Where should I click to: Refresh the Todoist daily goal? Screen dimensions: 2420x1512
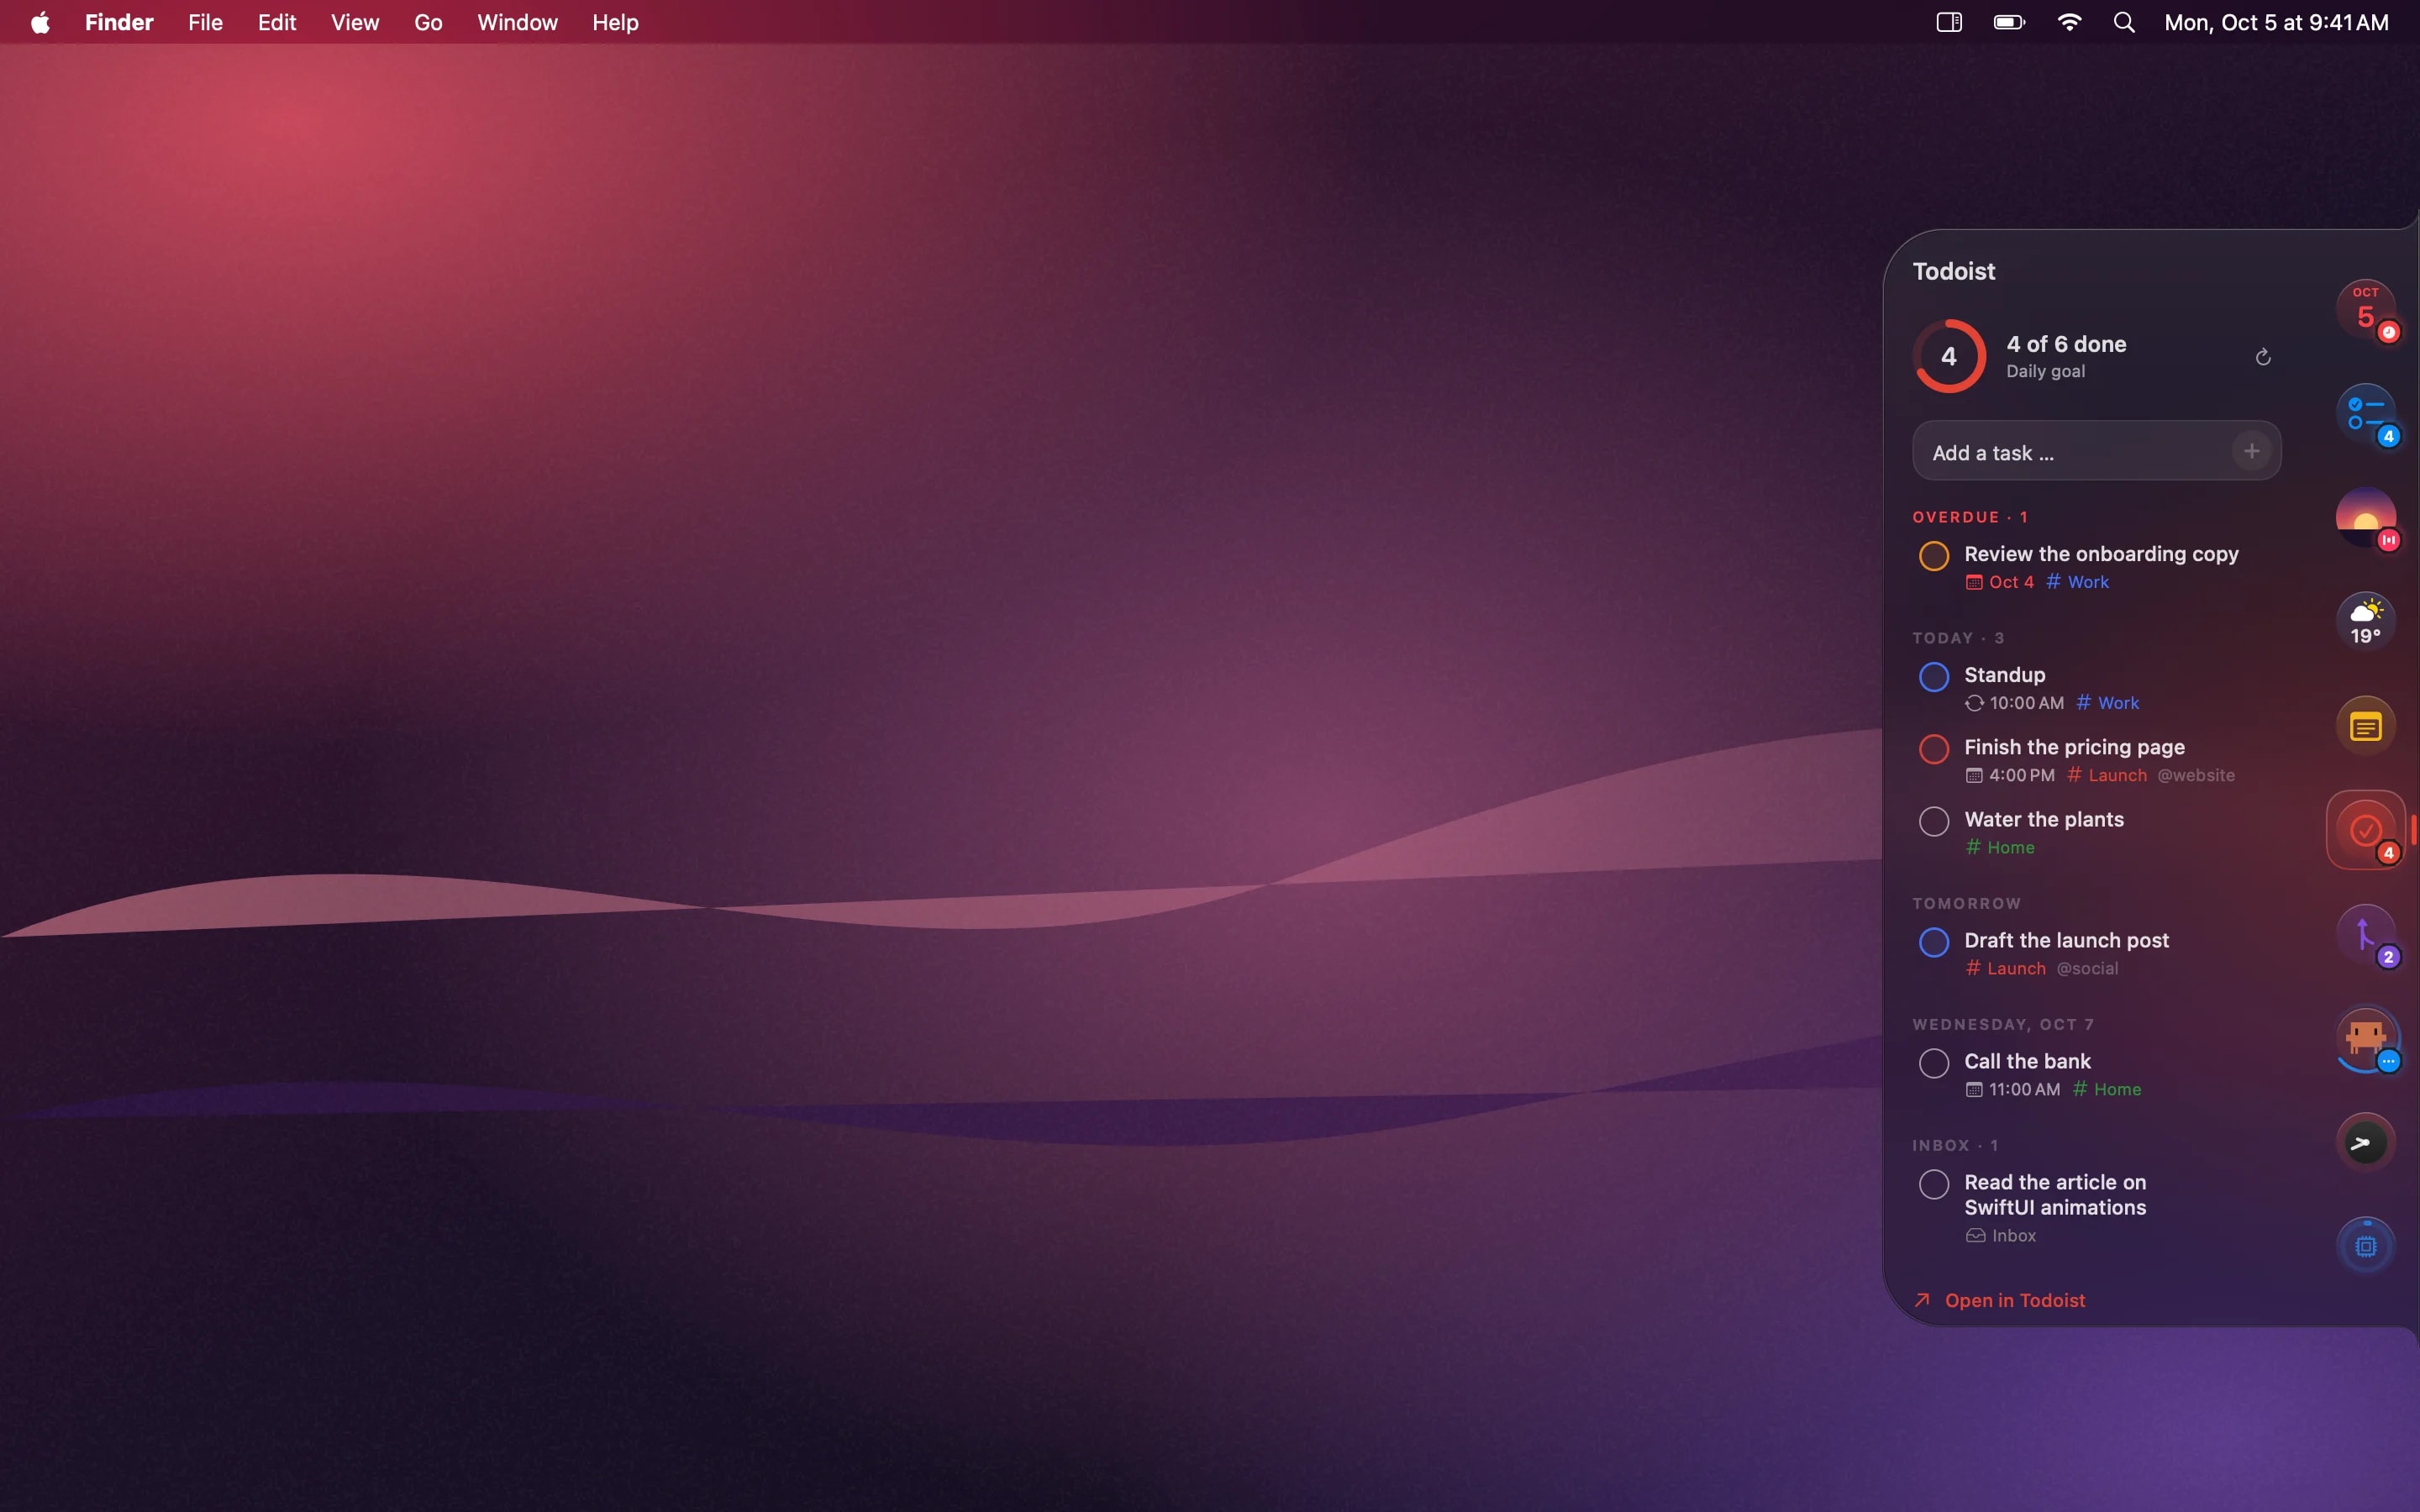(2263, 357)
